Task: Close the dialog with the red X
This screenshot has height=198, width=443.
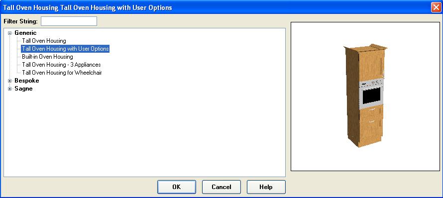Action: click(436, 7)
